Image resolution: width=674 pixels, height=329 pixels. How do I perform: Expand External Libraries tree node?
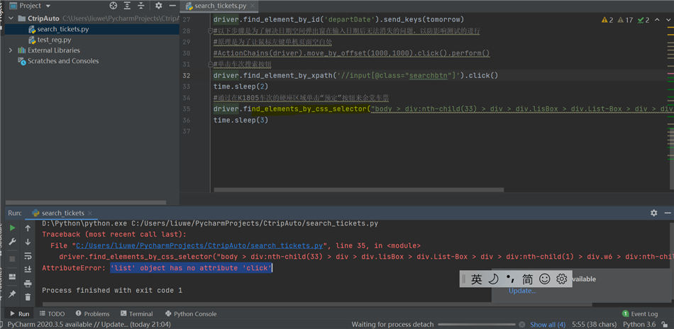point(11,50)
